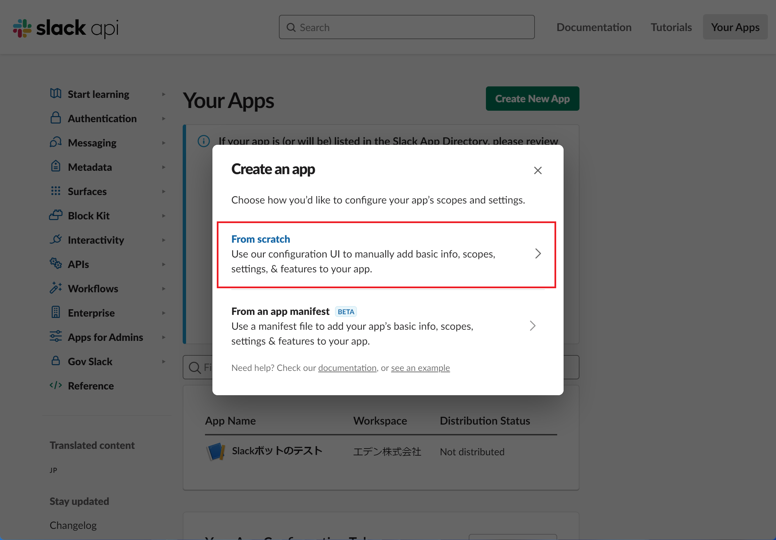This screenshot has height=540, width=776.
Task: Click the From an app manifest chevron
Action: 533,326
